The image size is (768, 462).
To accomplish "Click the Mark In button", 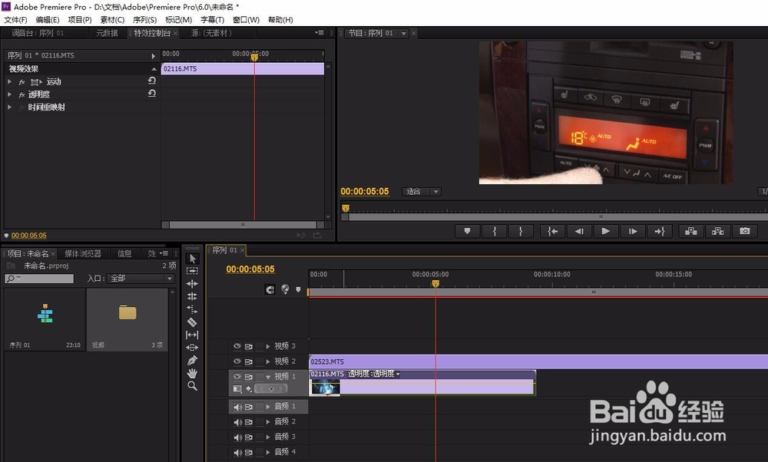I will pyautogui.click(x=494, y=231).
